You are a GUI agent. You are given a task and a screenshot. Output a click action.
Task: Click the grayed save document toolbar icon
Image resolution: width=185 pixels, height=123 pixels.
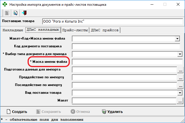[x=7, y=13]
